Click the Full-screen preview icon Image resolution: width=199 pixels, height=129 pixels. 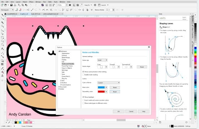coord(70,5)
